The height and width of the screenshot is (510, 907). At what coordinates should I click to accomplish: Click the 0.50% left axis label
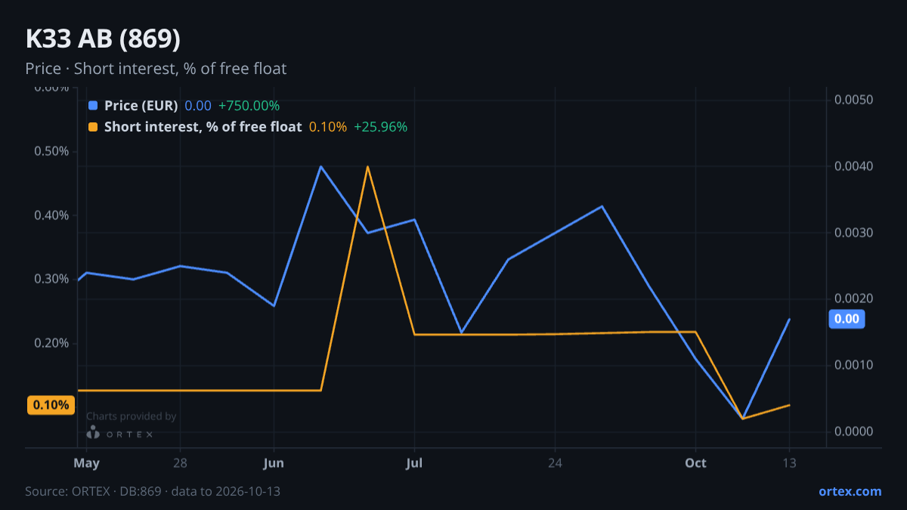[51, 151]
